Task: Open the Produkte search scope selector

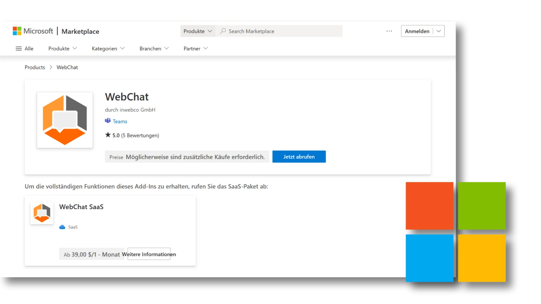Action: (x=197, y=31)
